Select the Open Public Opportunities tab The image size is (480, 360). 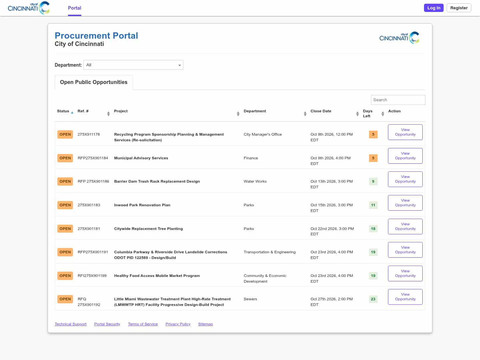(x=94, y=82)
